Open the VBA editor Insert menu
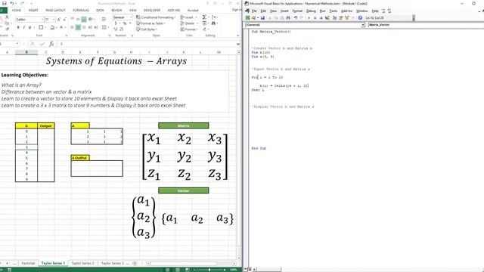 click(284, 11)
